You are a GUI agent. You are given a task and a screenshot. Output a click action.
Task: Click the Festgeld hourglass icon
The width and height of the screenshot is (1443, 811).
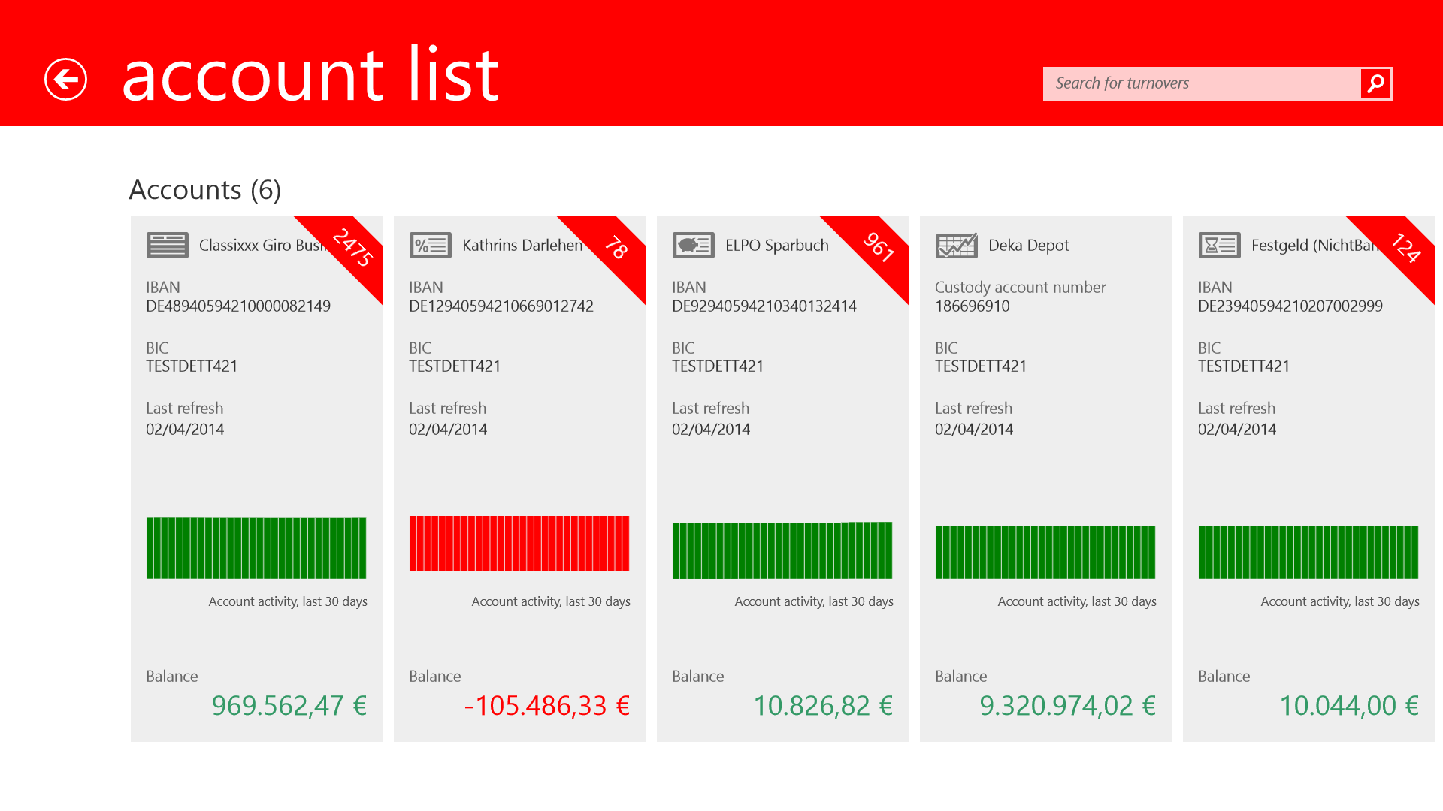[x=1219, y=245]
